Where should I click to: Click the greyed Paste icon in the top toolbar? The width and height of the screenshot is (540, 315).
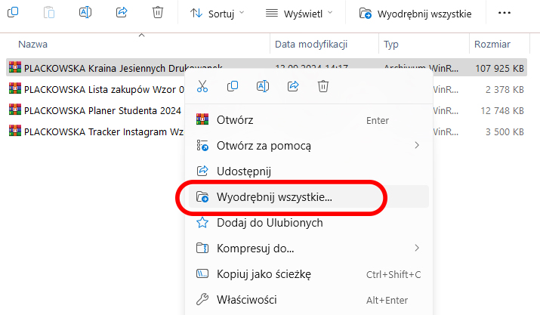[49, 13]
